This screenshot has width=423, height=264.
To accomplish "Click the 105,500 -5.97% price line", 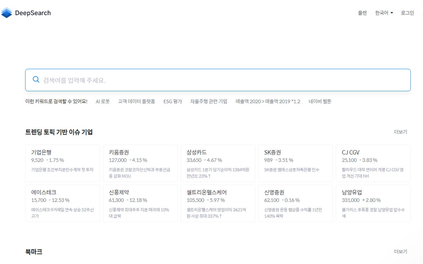I will click(x=206, y=200).
